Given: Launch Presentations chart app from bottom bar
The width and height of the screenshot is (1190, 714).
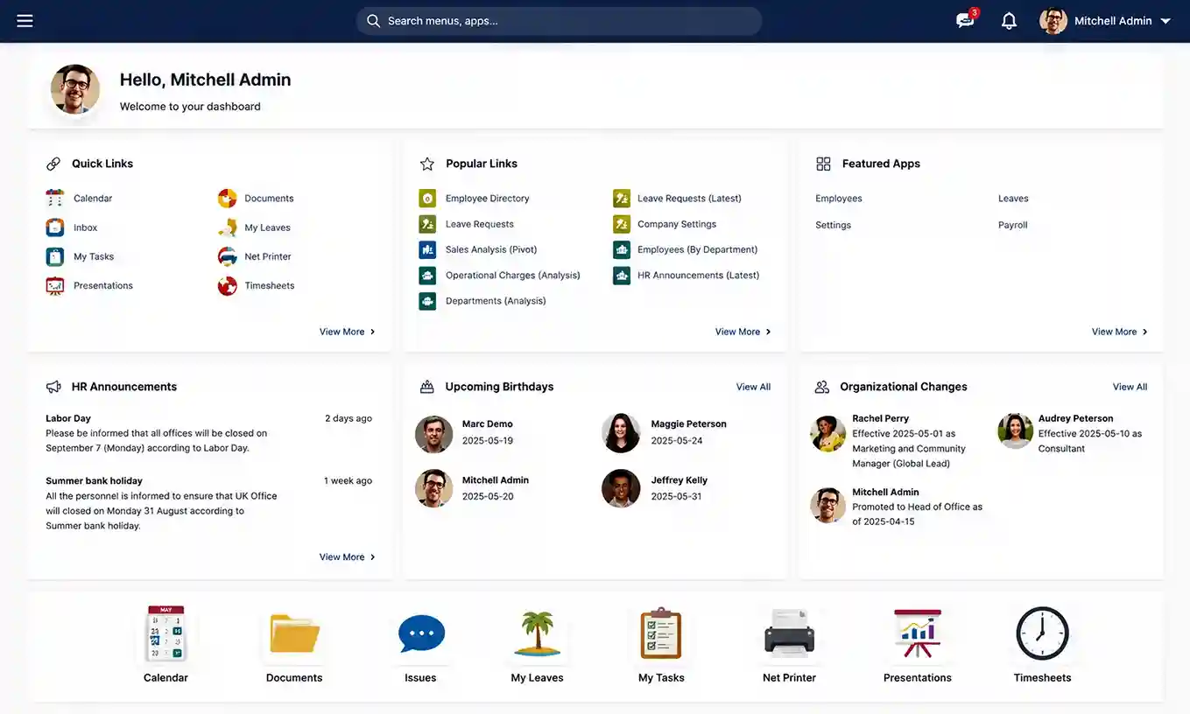Looking at the screenshot, I should coord(917,645).
